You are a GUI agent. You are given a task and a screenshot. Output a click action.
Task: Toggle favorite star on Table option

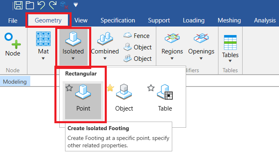pos(151,88)
